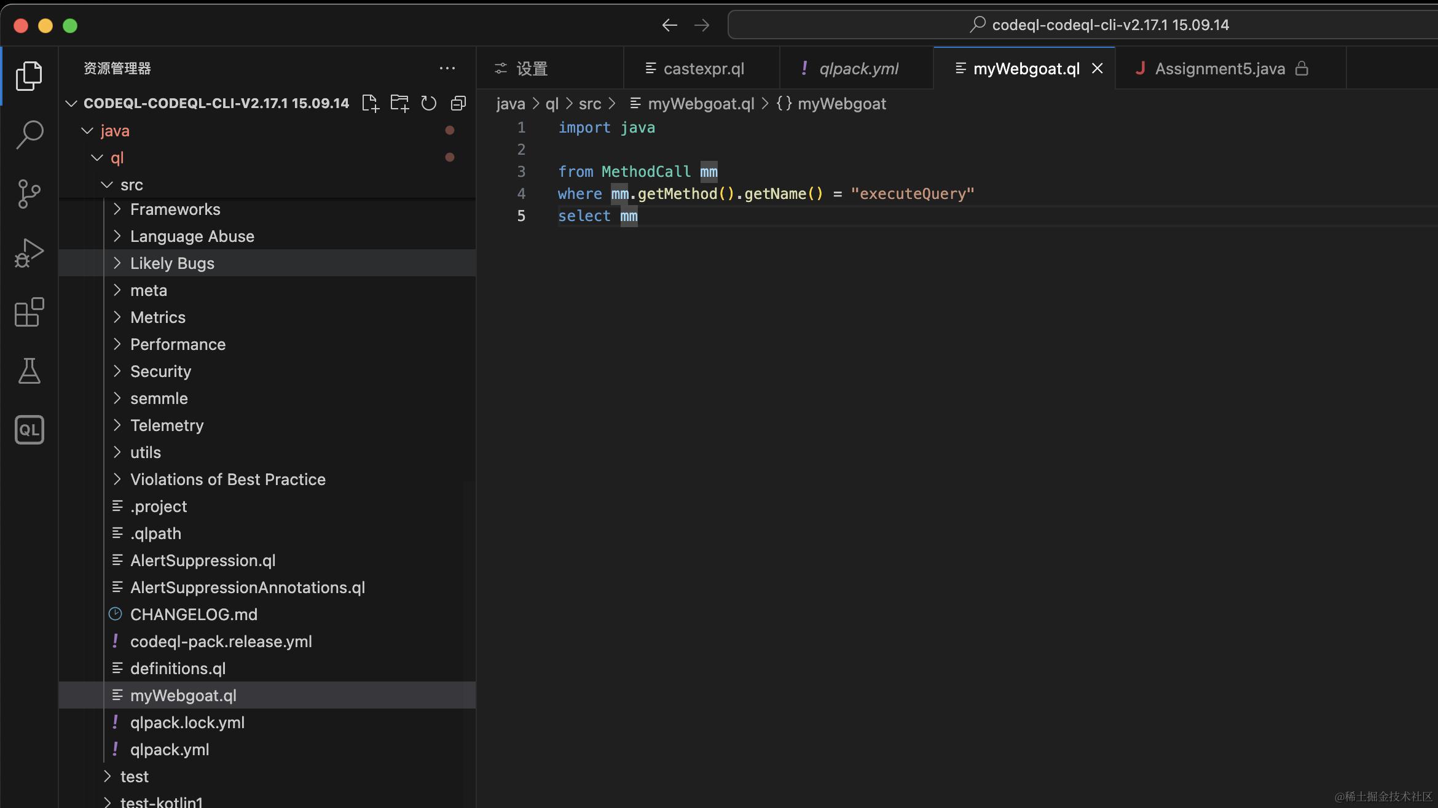Go back with navigation left arrow

(x=669, y=25)
